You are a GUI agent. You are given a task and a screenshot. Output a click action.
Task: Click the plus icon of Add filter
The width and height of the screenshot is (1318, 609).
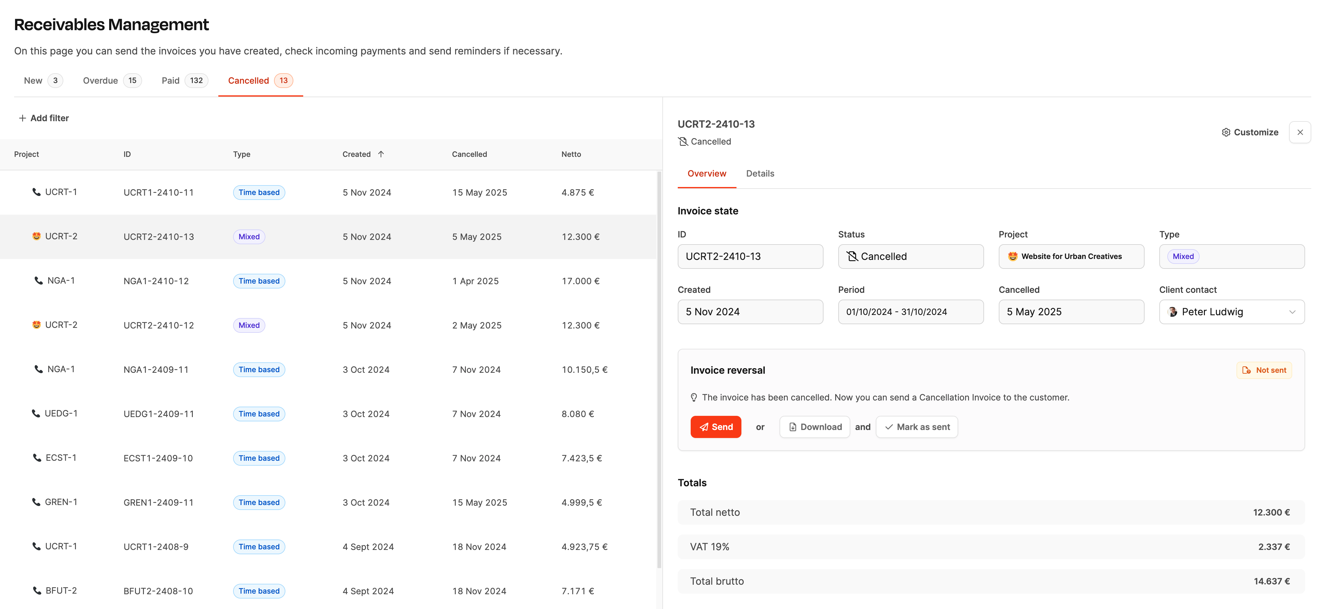pos(22,118)
